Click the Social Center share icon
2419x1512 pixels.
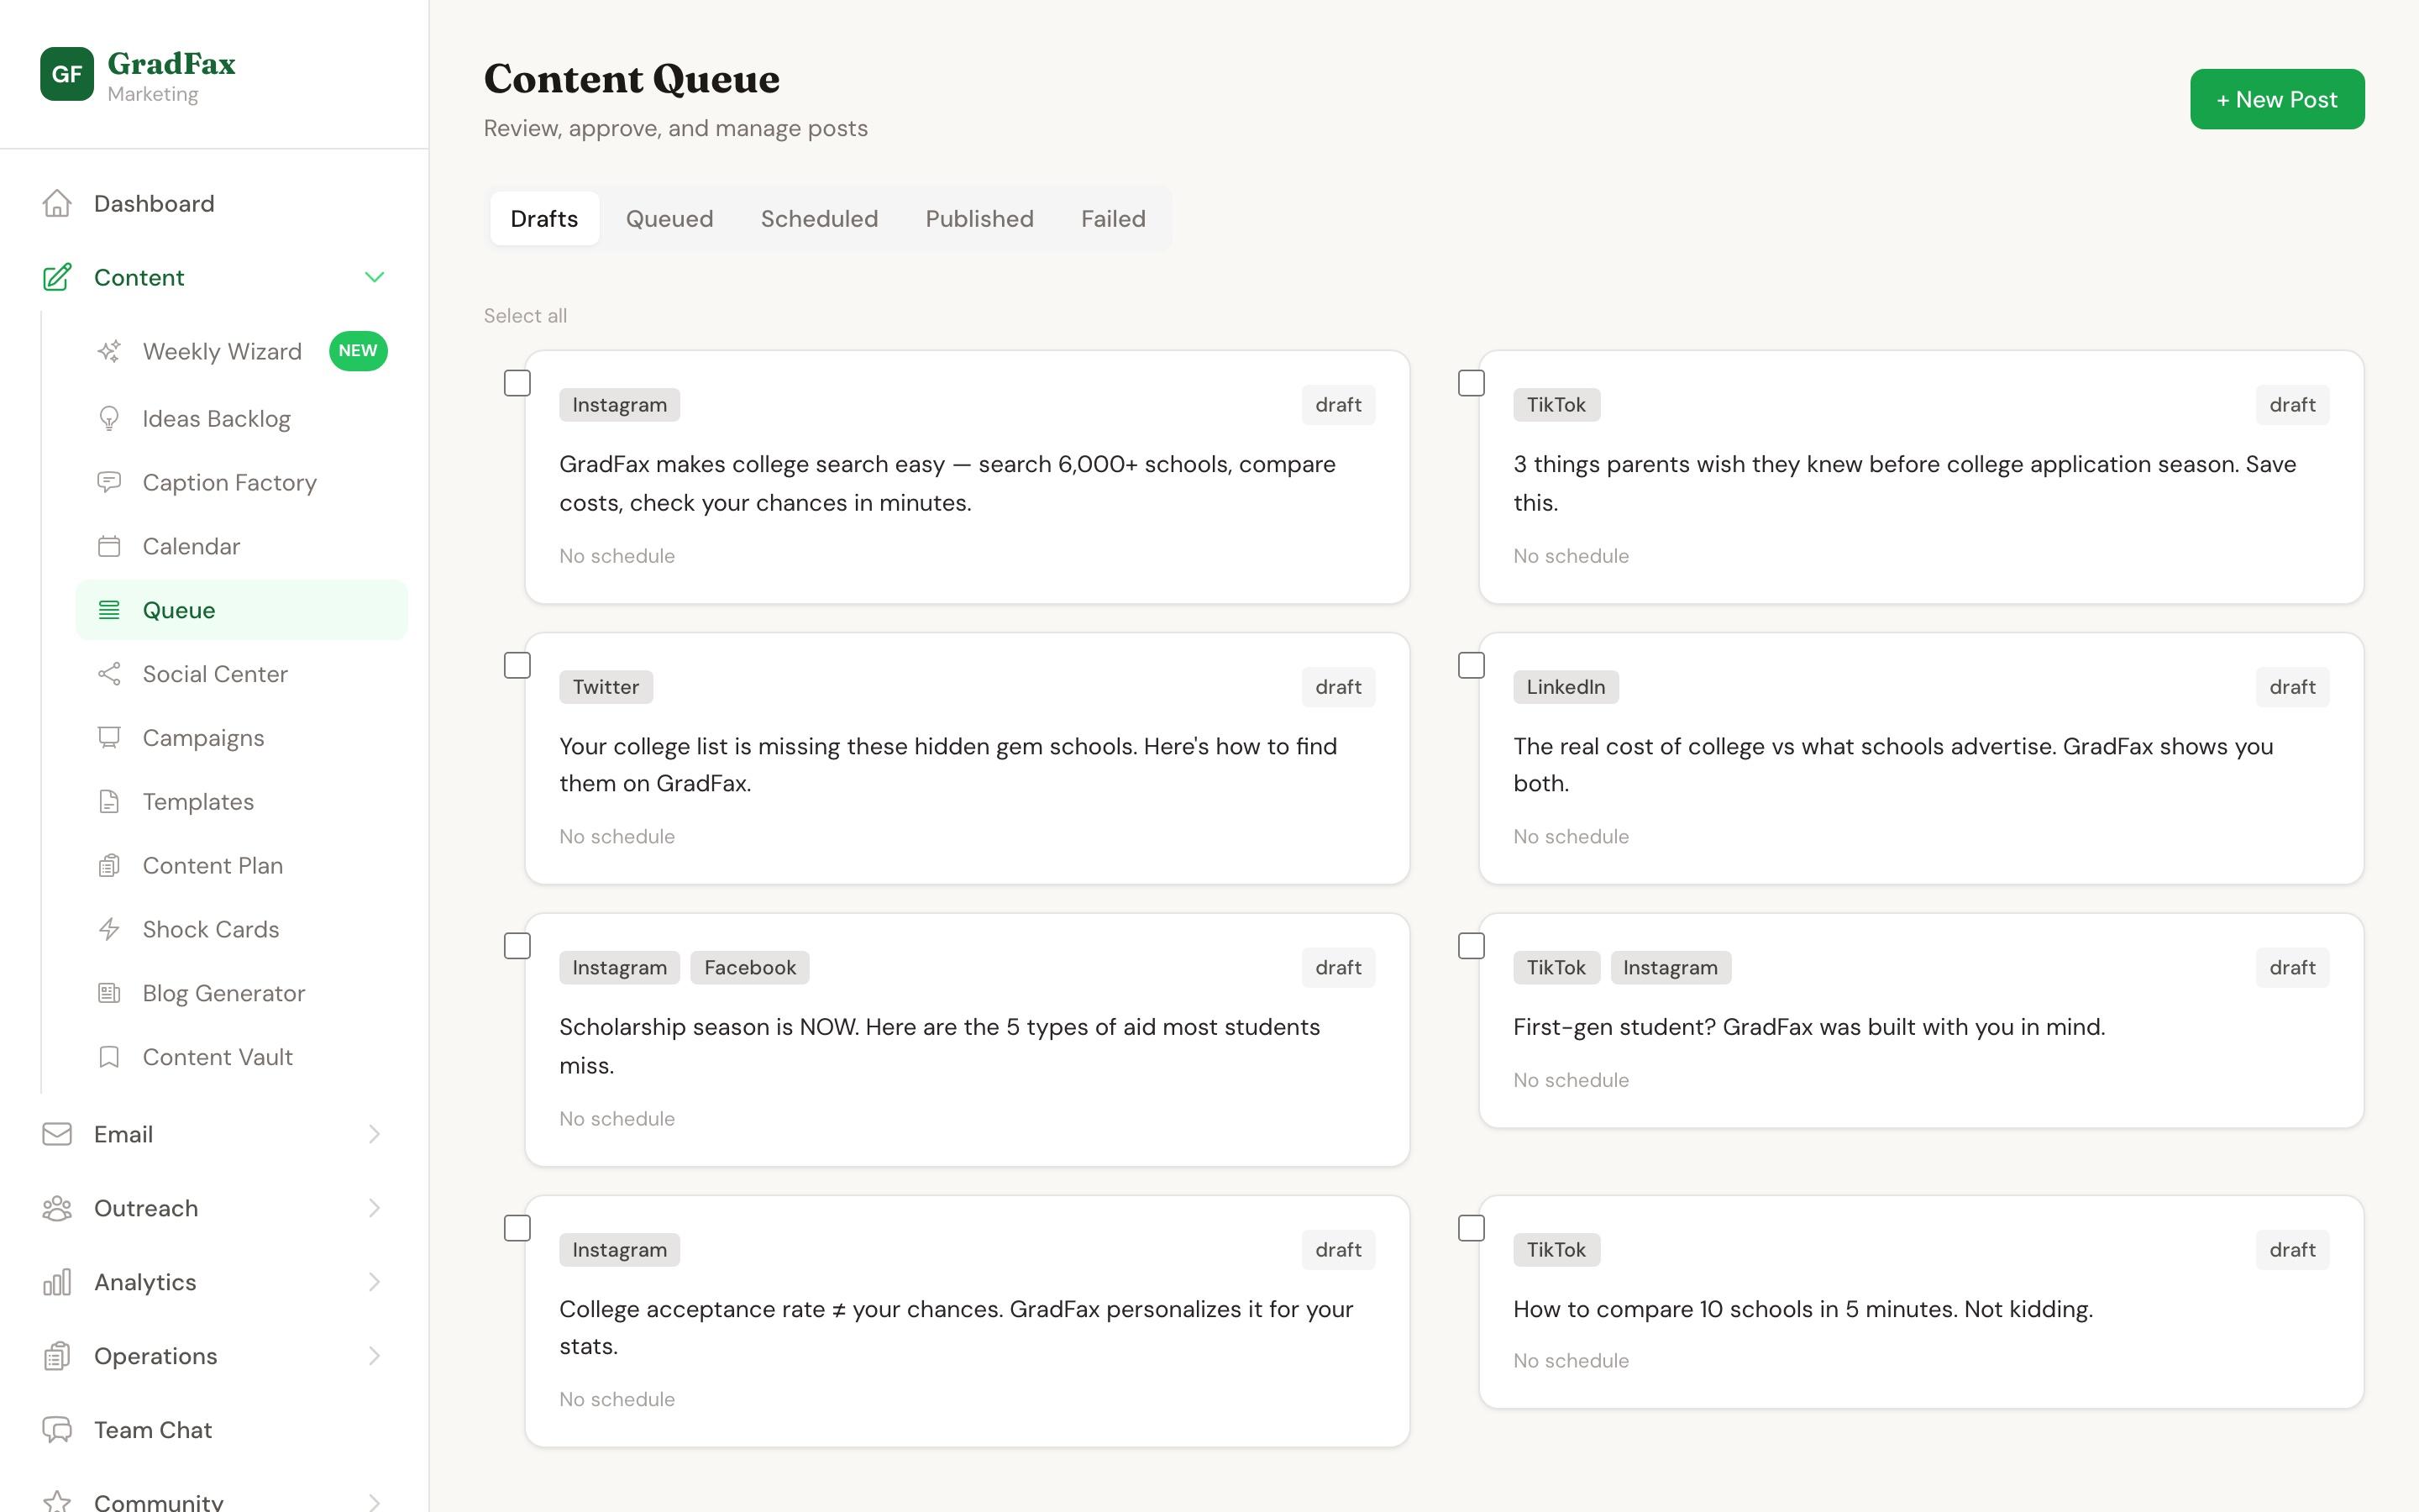[x=109, y=674]
